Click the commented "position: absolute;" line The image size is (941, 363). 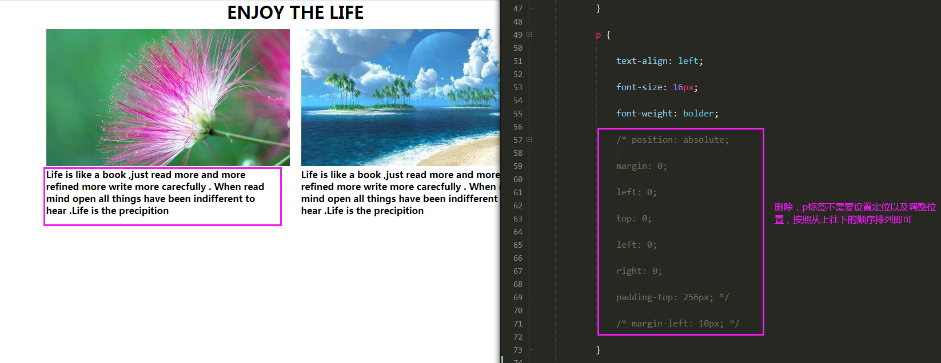[672, 140]
